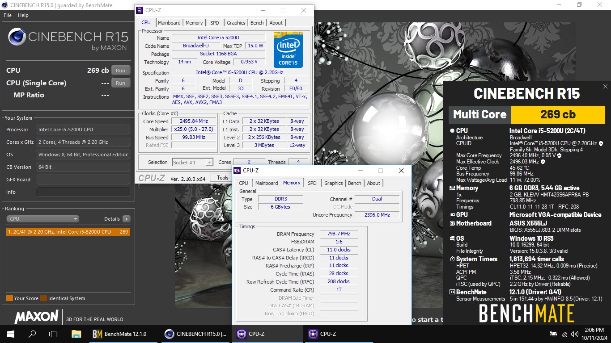Viewport: 611px width, 343px height.
Task: Click the CAS# Latency 11.0 clocks value
Action: [339, 250]
